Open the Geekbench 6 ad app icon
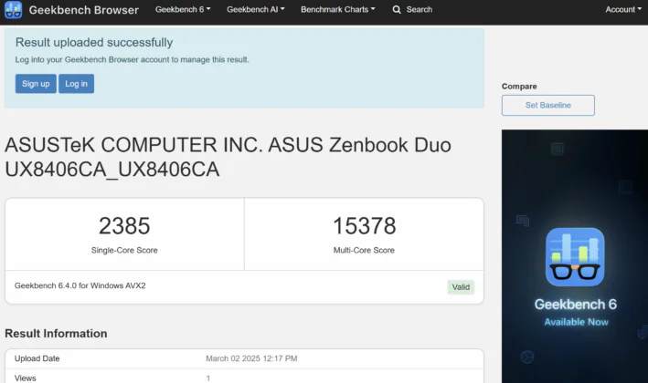 [575, 257]
